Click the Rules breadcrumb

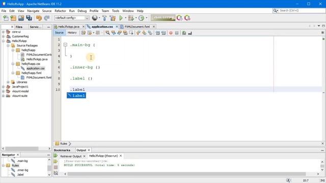point(64,143)
